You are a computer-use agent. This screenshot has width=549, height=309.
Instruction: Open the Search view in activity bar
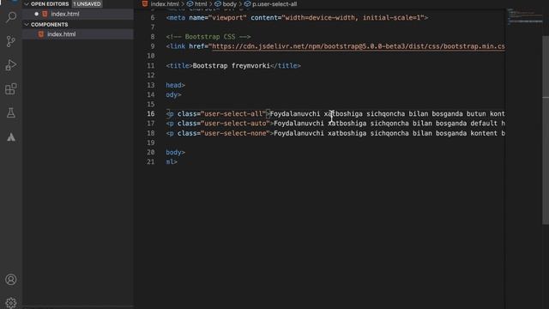point(11,17)
